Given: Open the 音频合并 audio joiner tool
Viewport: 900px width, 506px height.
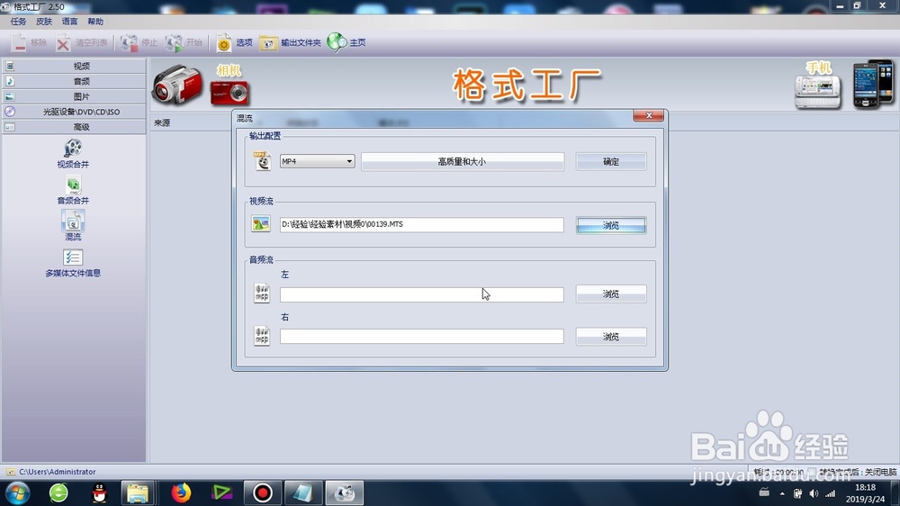Looking at the screenshot, I should pyautogui.click(x=73, y=190).
